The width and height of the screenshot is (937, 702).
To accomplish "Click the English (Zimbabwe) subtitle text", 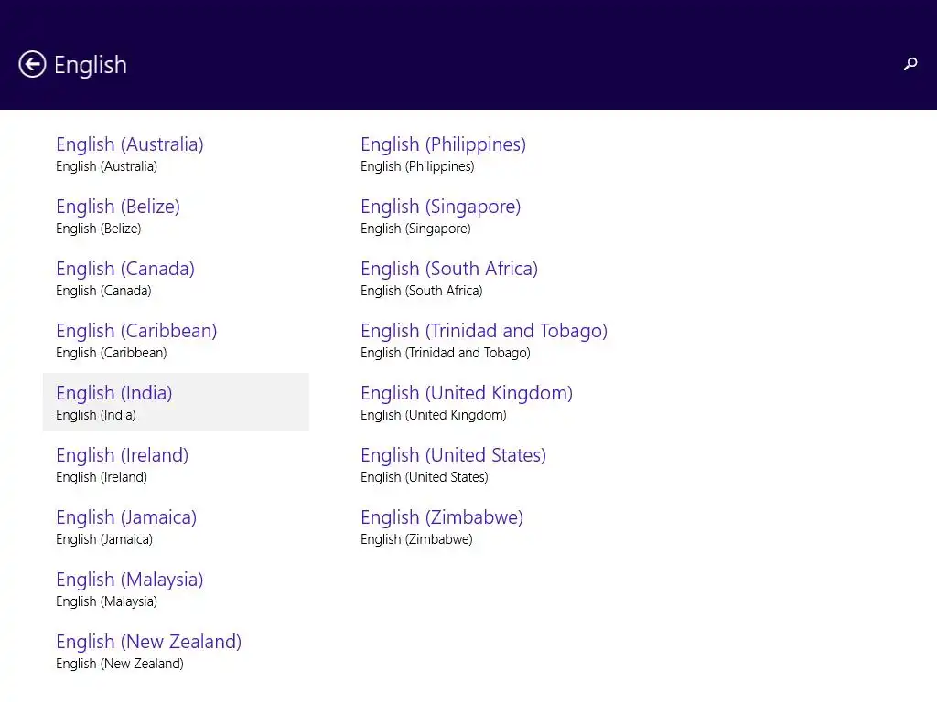I will pos(416,539).
